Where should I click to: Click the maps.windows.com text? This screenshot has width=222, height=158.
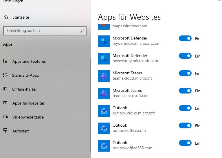coord(130,26)
